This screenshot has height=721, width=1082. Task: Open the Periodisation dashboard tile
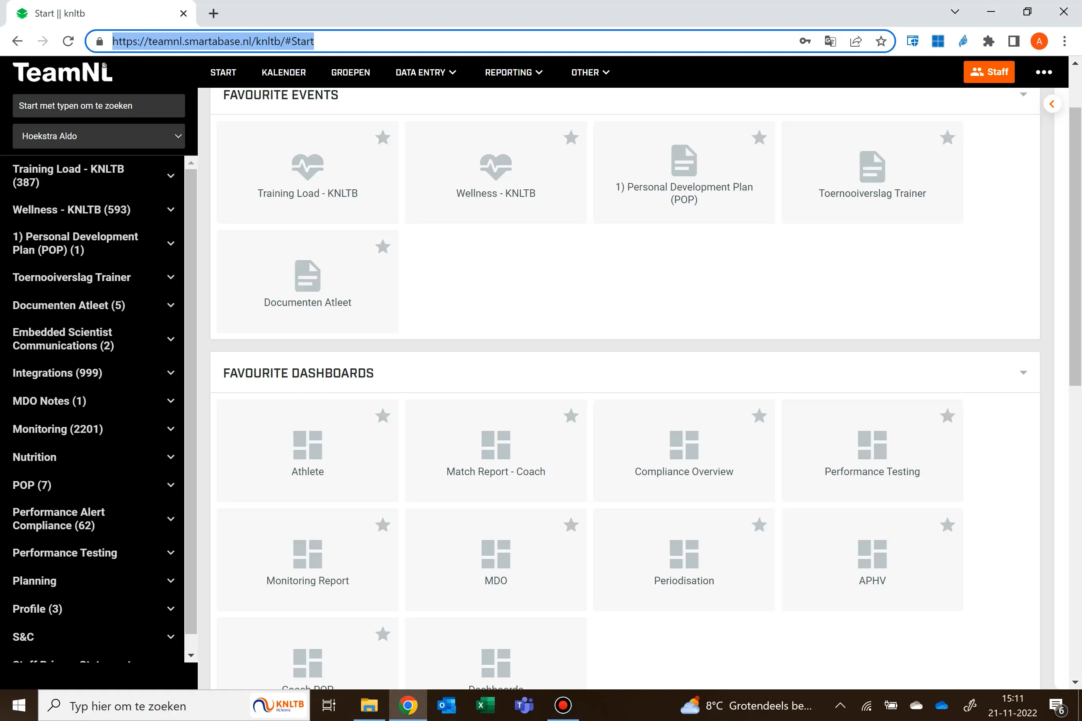point(684,560)
